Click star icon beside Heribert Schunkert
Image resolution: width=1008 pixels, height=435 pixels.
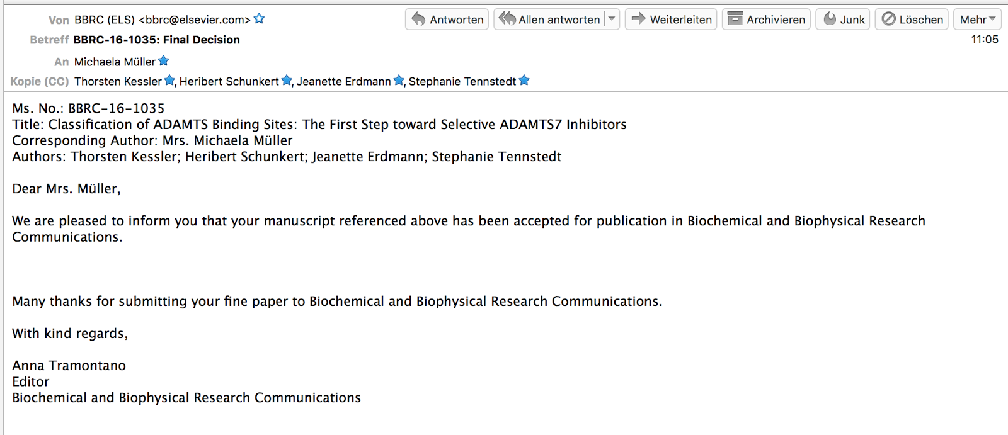pyautogui.click(x=287, y=81)
